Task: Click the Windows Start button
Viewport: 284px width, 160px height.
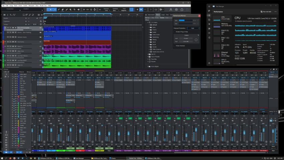Action: coord(2,158)
